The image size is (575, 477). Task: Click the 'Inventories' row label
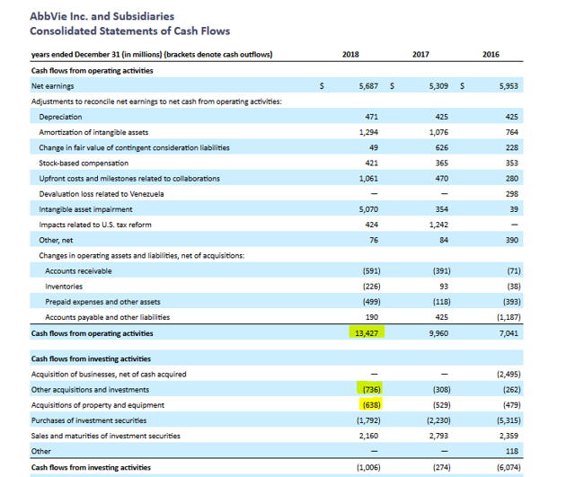tap(64, 287)
